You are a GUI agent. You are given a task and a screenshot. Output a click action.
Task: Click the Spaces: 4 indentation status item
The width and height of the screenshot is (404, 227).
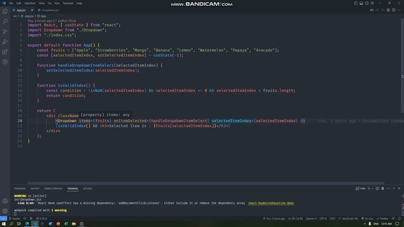point(311,219)
